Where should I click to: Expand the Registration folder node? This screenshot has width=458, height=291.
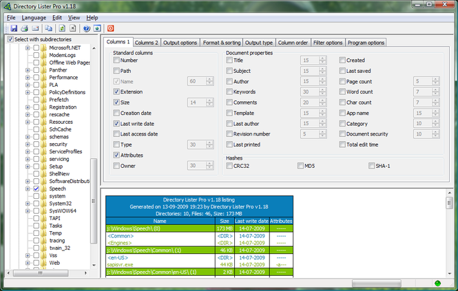28,107
